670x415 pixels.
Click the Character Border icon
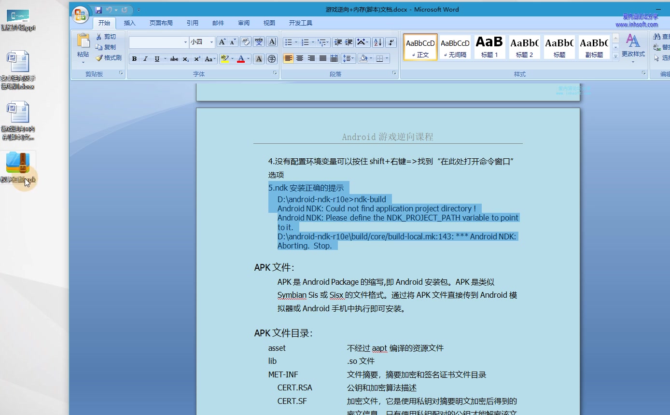[x=272, y=42]
